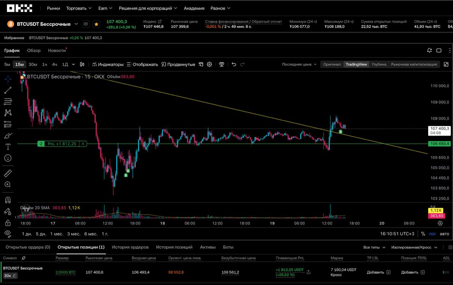
Task: Open the Все типы dropdown
Action: click(374, 247)
